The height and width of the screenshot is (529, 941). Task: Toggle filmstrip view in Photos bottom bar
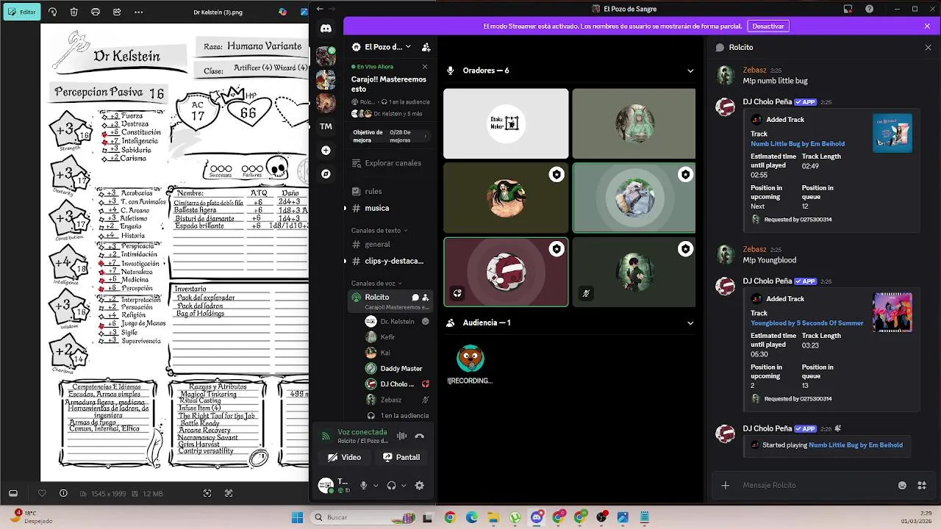coord(12,494)
